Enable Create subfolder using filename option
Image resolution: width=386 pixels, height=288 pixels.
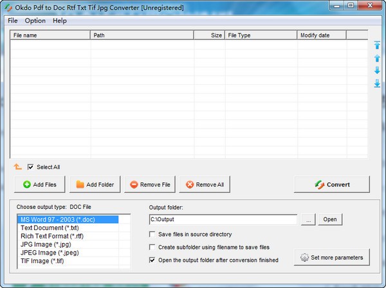(x=152, y=247)
